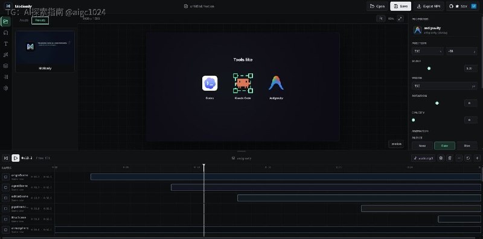Edit the Rotation value field
The width and height of the screenshot is (483, 239).
(471, 103)
